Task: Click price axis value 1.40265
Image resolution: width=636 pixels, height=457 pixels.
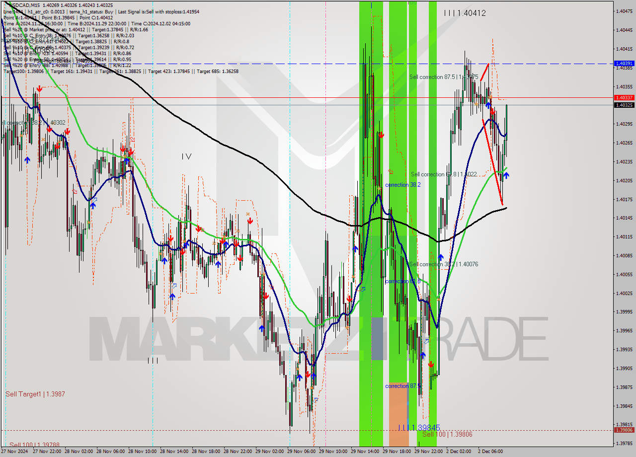Action: point(624,143)
